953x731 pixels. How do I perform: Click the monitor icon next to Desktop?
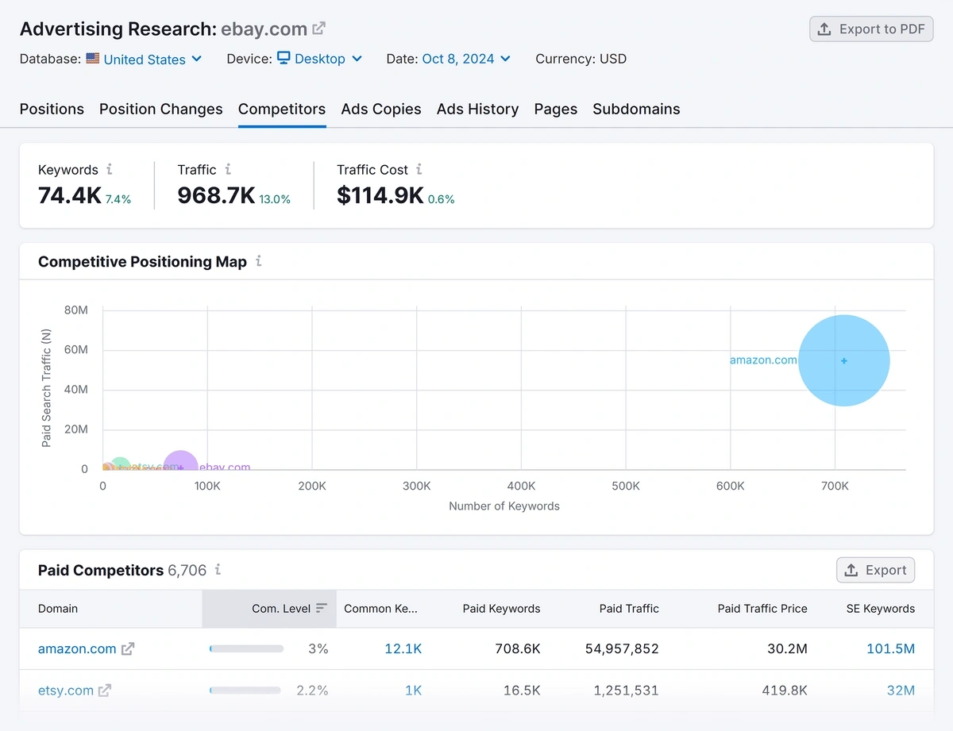tap(284, 58)
